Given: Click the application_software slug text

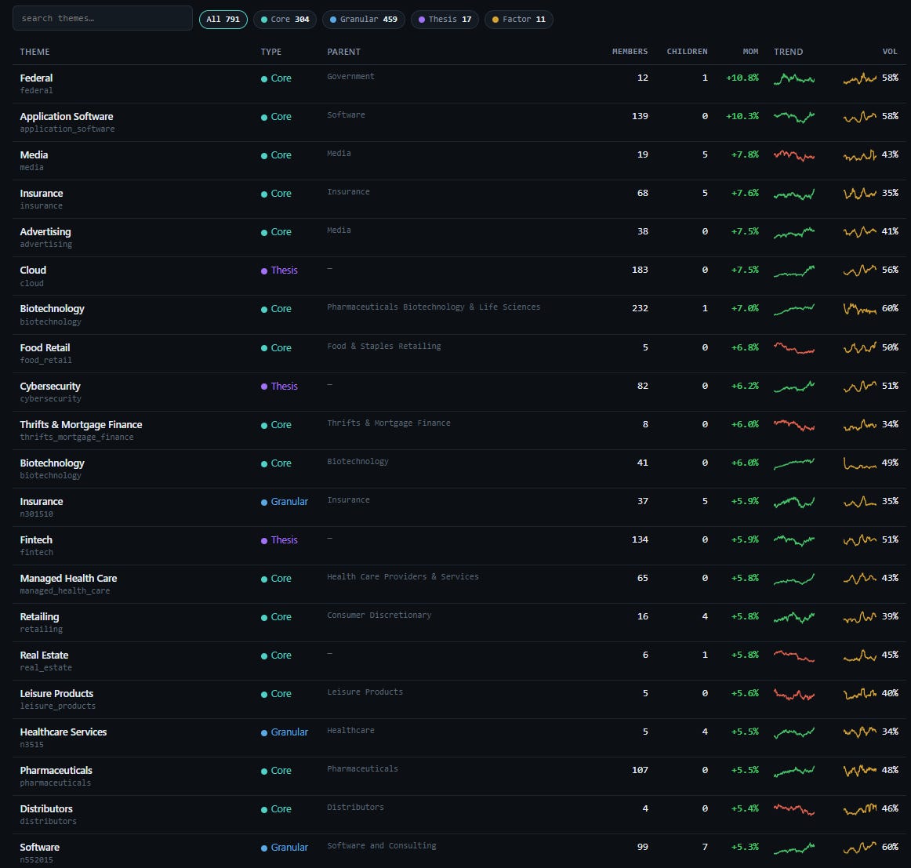Looking at the screenshot, I should pos(67,129).
